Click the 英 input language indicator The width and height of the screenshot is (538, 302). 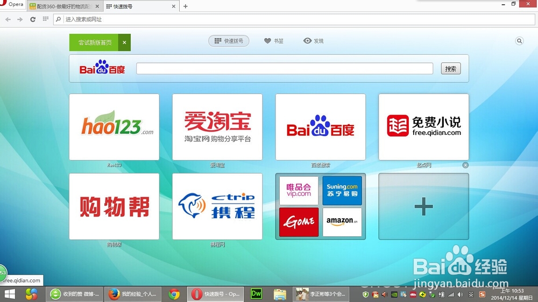pyautogui.click(x=471, y=294)
